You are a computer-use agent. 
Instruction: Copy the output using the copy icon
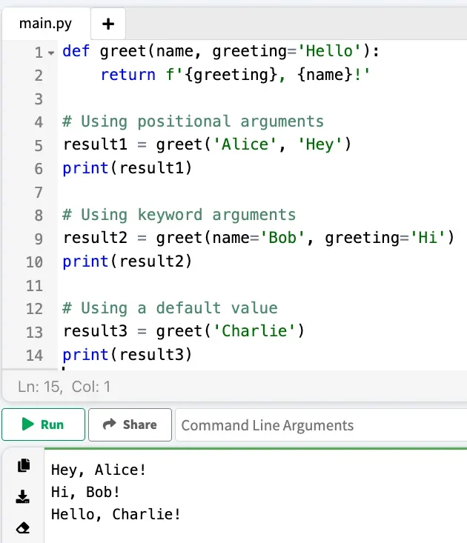[24, 465]
